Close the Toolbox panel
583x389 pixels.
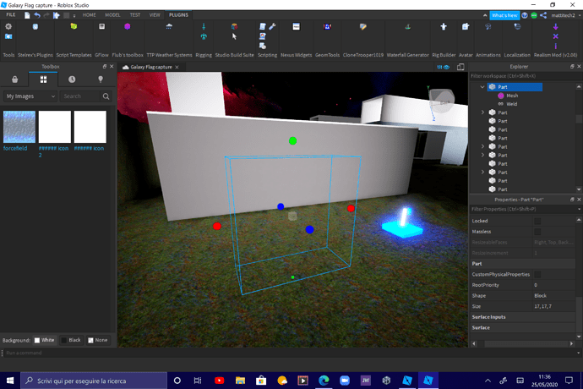tap(112, 66)
